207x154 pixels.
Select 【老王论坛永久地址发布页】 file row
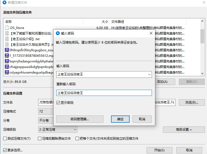coord(32,44)
